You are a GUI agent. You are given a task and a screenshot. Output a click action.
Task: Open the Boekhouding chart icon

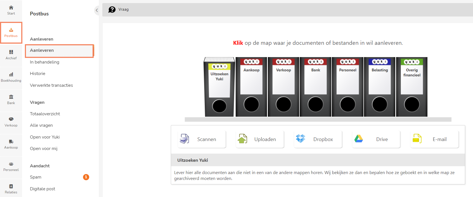pyautogui.click(x=11, y=74)
